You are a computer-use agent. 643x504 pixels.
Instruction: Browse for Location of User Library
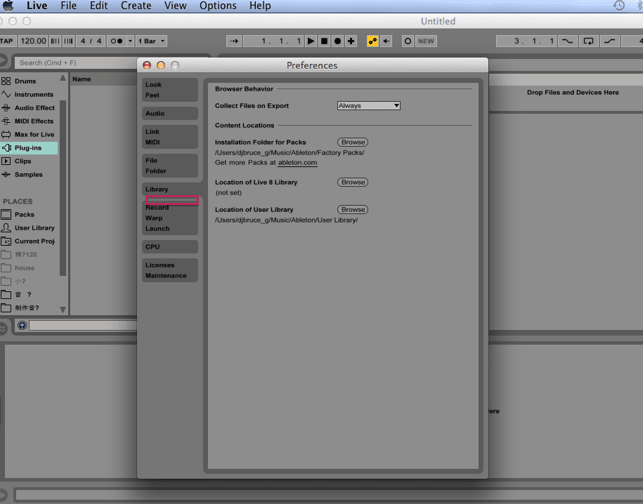point(353,210)
